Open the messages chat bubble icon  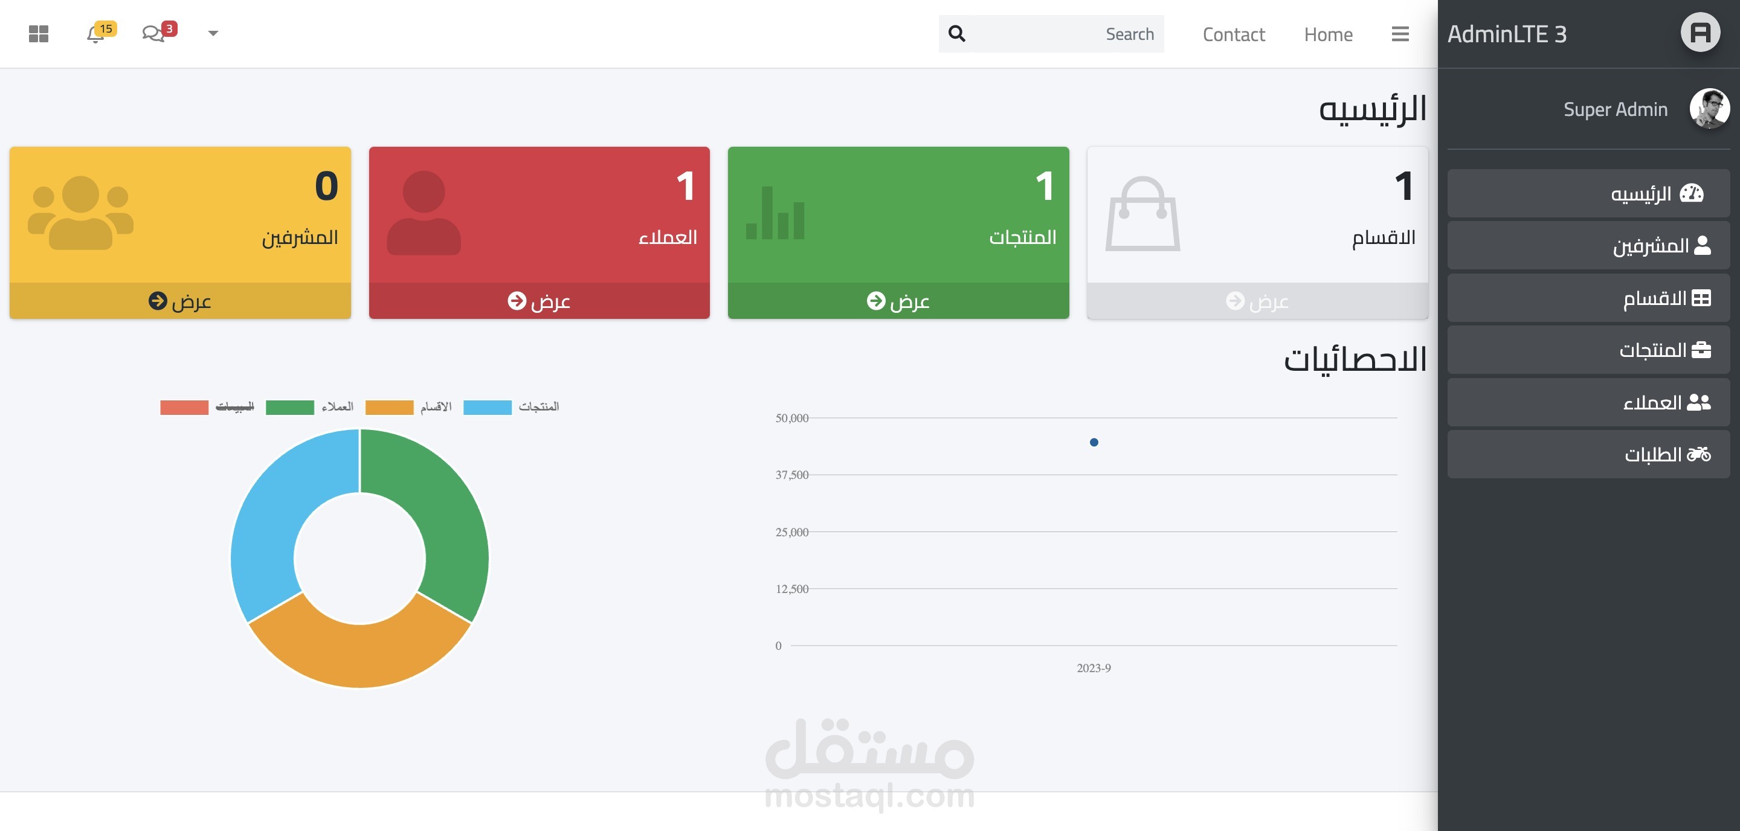[153, 34]
